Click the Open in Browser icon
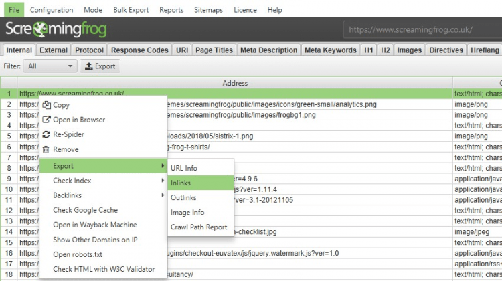Image resolution: width=502 pixels, height=281 pixels. pyautogui.click(x=46, y=120)
